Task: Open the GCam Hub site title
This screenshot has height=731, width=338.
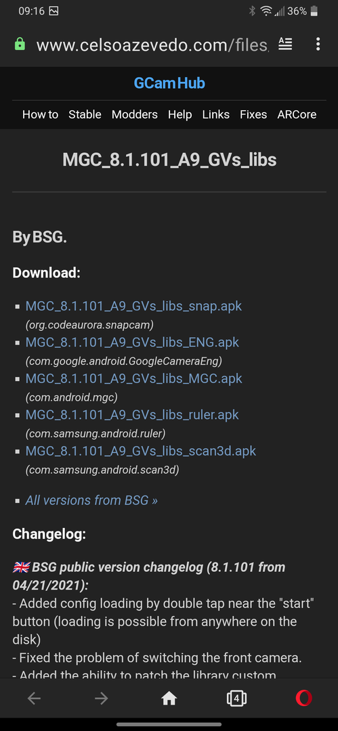Action: [169, 83]
